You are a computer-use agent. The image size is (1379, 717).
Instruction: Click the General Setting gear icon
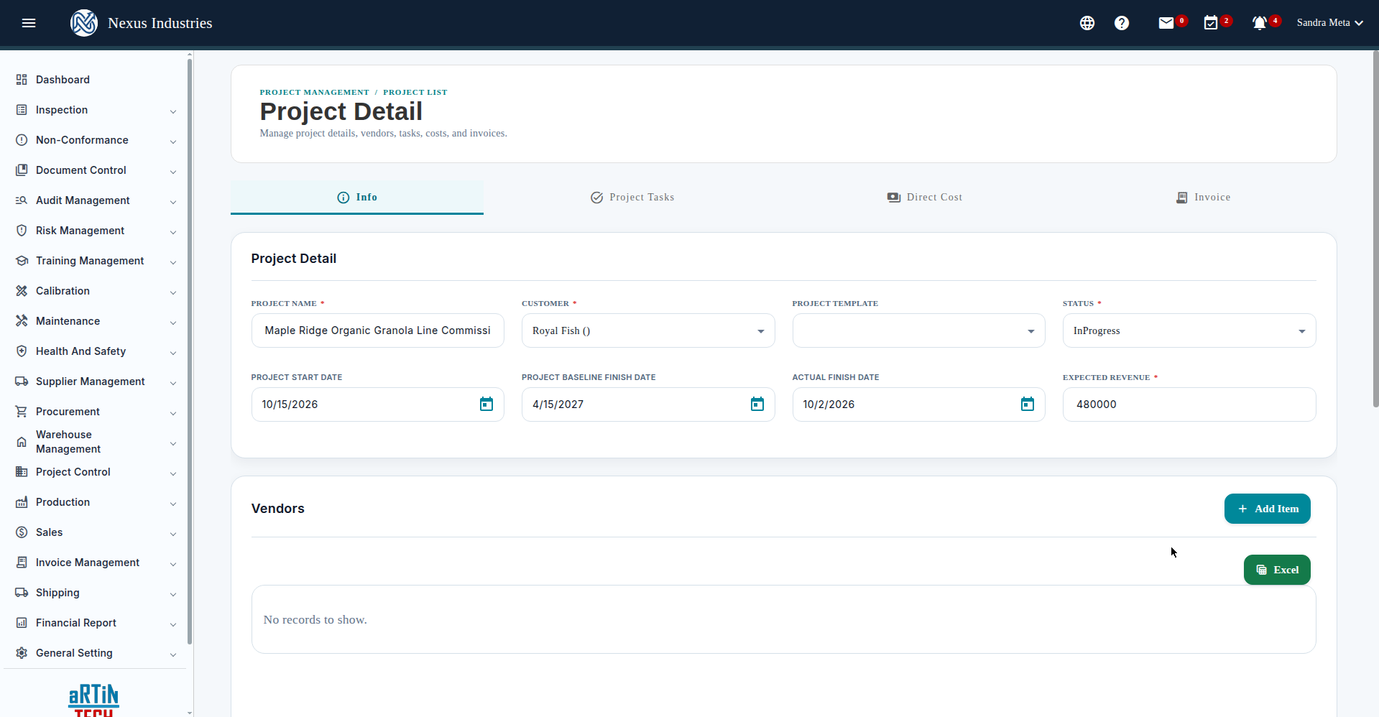[x=22, y=653]
